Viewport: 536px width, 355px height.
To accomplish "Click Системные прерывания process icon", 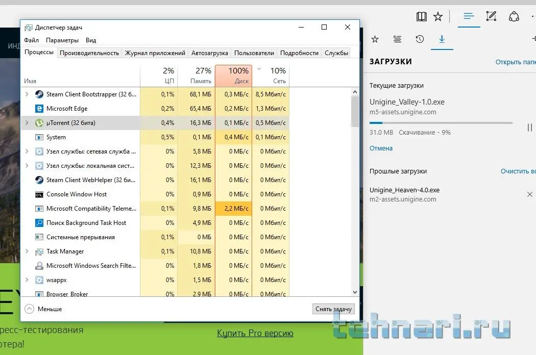I will coord(39,237).
